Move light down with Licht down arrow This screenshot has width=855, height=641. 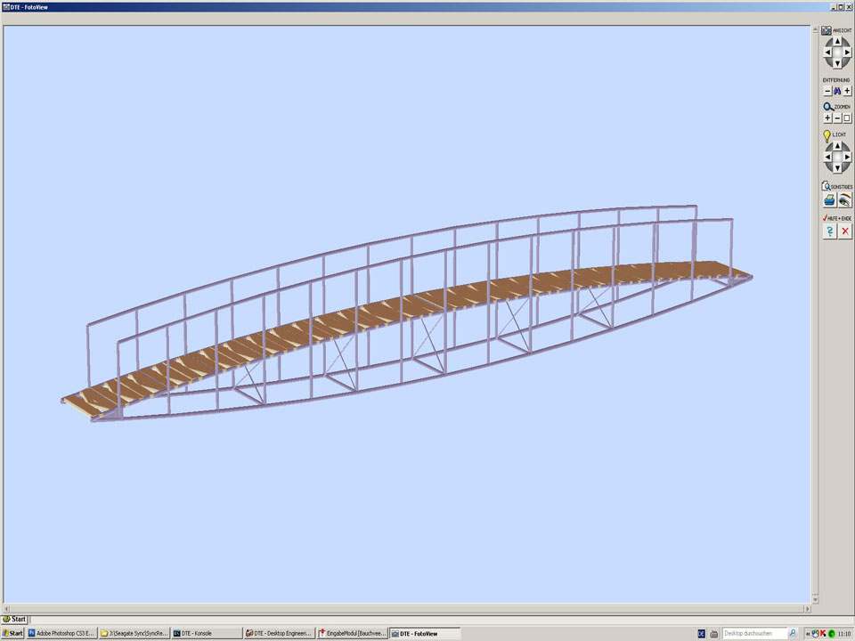click(x=837, y=168)
